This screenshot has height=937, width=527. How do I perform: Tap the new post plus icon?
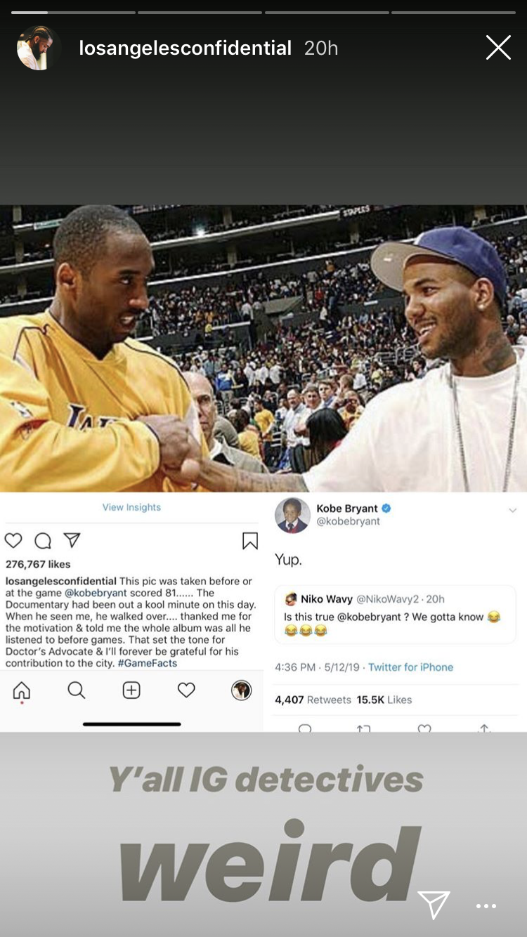tap(131, 690)
